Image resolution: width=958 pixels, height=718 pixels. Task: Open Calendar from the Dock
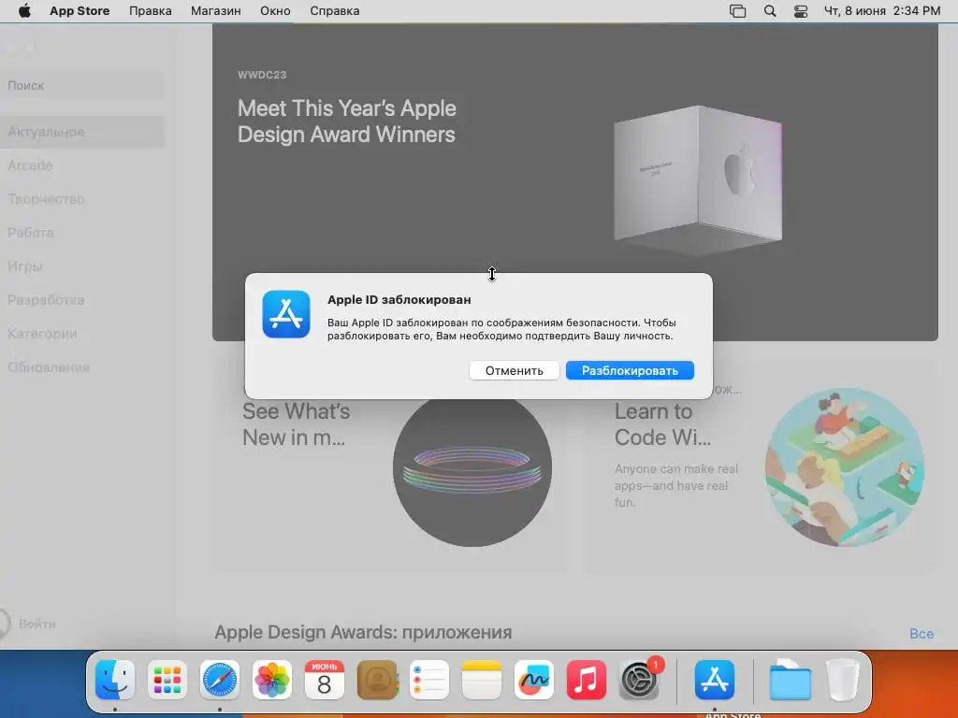pos(325,680)
